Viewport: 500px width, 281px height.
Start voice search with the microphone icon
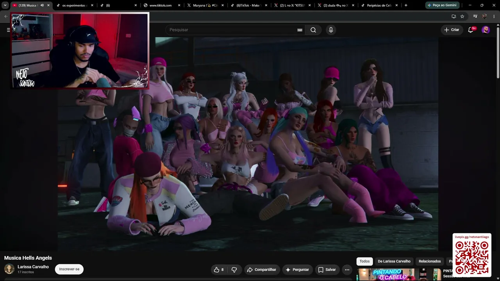331,30
